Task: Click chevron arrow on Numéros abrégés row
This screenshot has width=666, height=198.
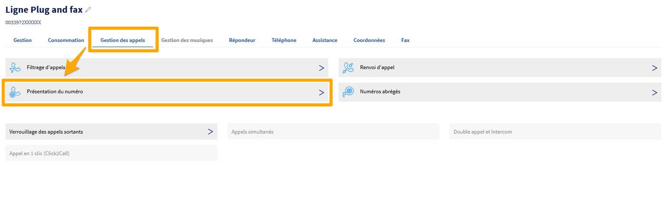Action: [x=655, y=92]
